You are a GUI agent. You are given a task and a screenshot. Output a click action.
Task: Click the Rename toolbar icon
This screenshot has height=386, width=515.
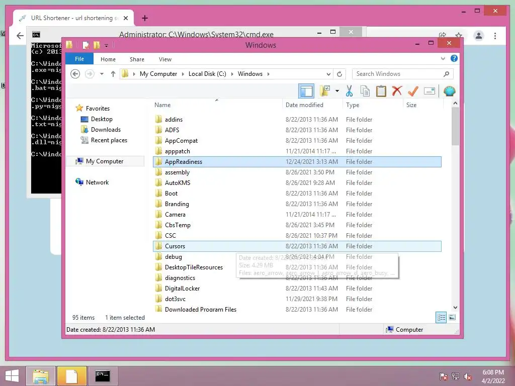click(x=430, y=91)
